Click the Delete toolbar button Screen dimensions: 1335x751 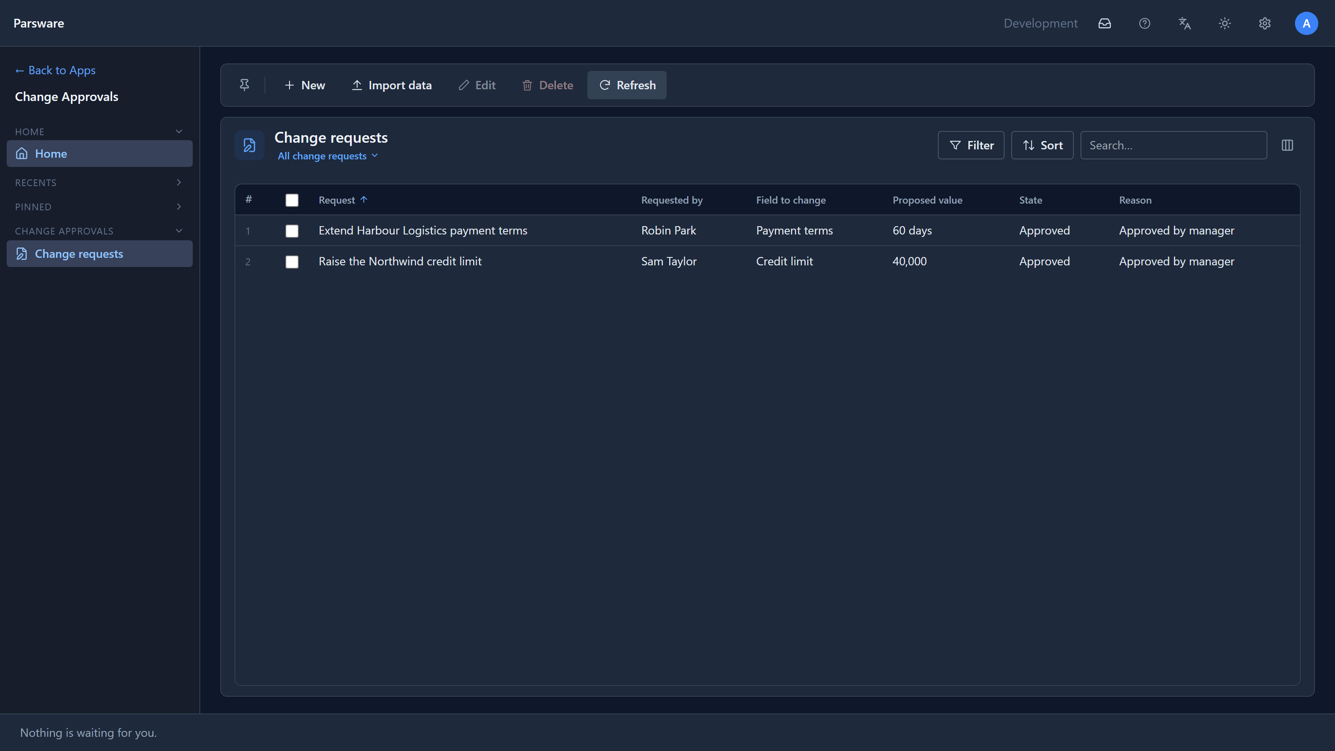[548, 85]
